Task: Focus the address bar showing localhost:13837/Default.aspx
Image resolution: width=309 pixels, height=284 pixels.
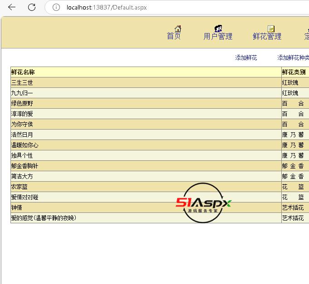Action: pos(177,7)
